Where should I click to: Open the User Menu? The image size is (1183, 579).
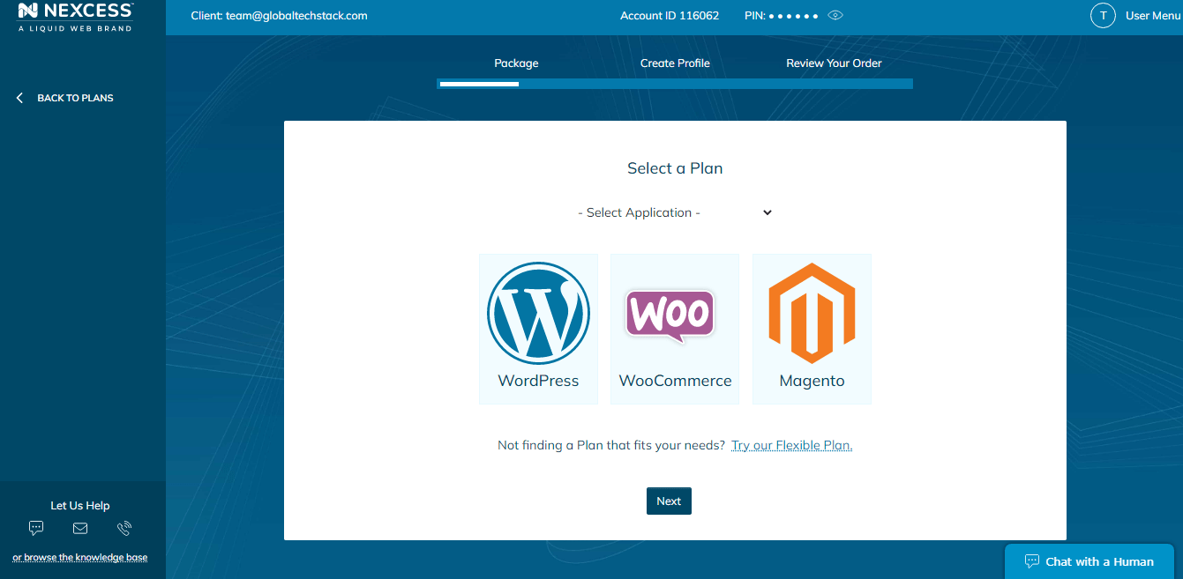(1152, 15)
